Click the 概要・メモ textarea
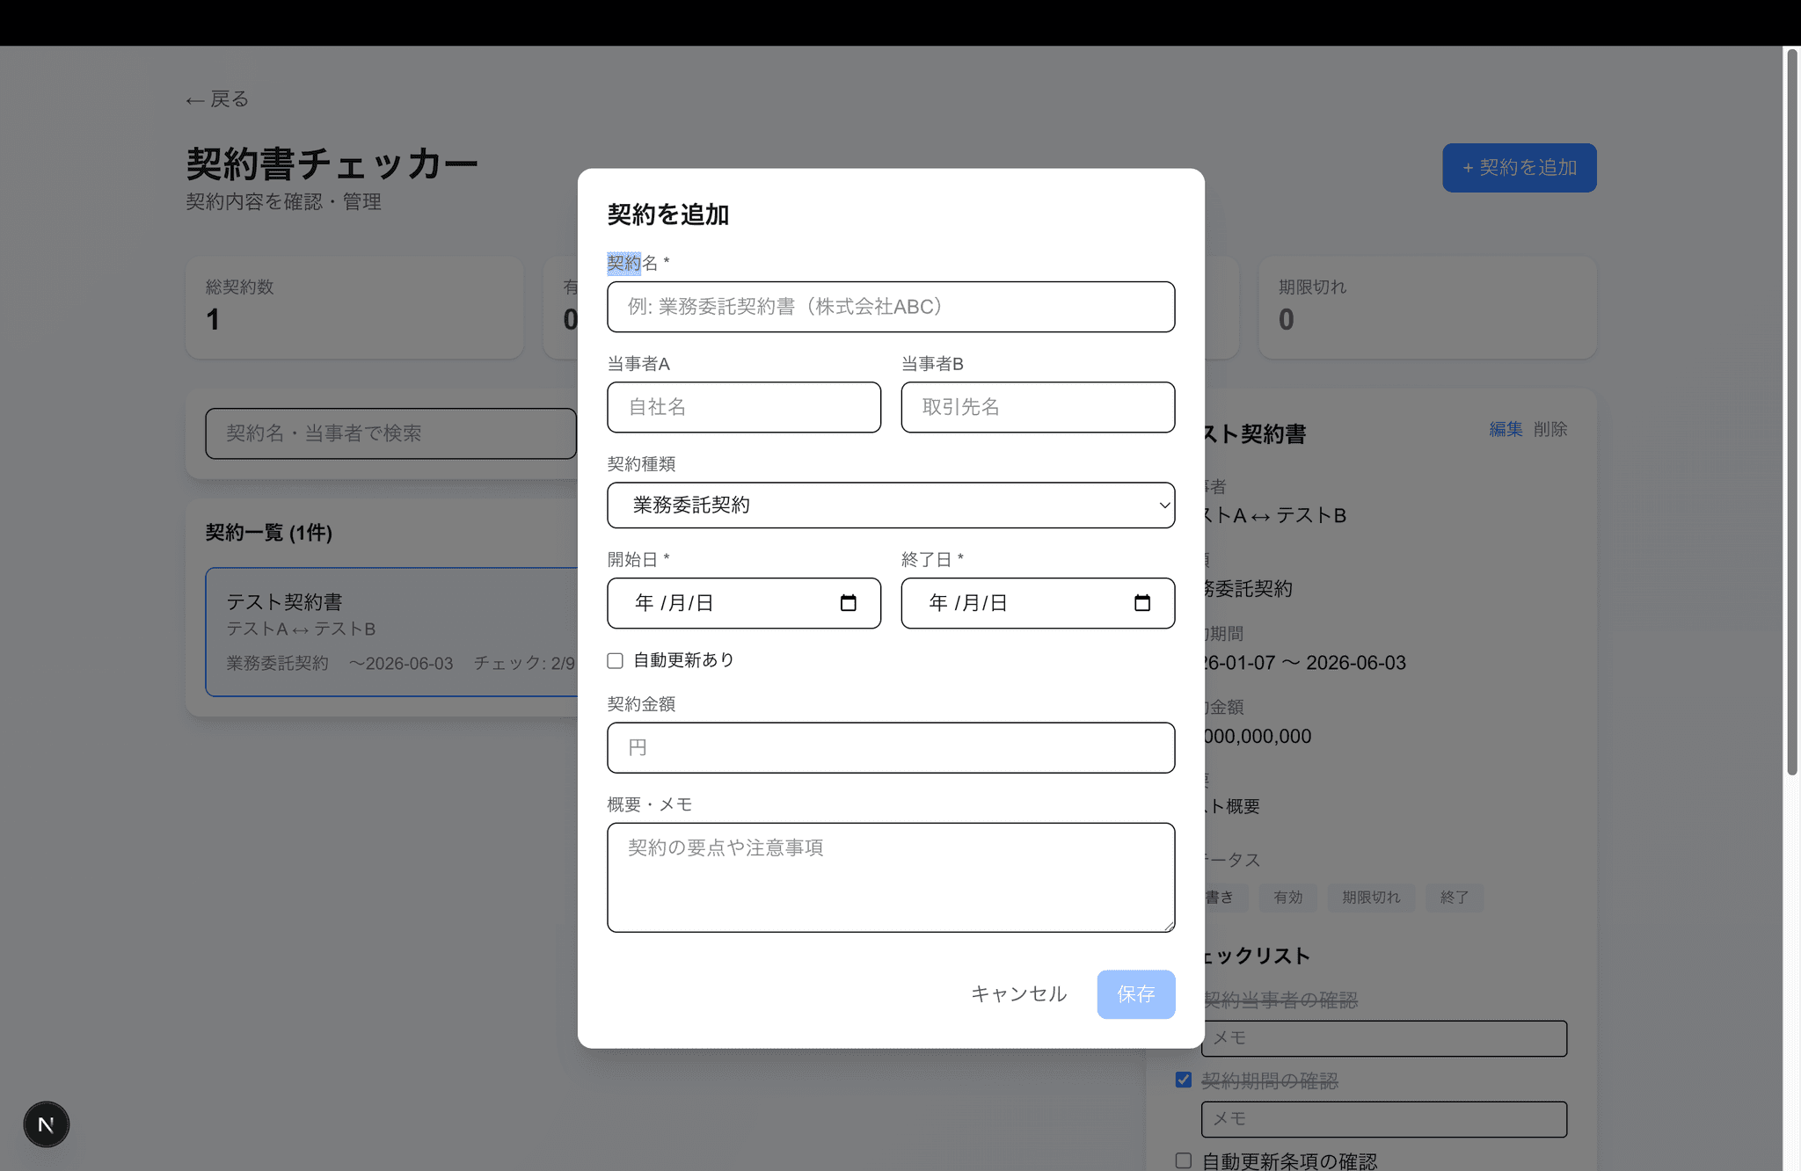The width and height of the screenshot is (1801, 1171). pyautogui.click(x=890, y=876)
